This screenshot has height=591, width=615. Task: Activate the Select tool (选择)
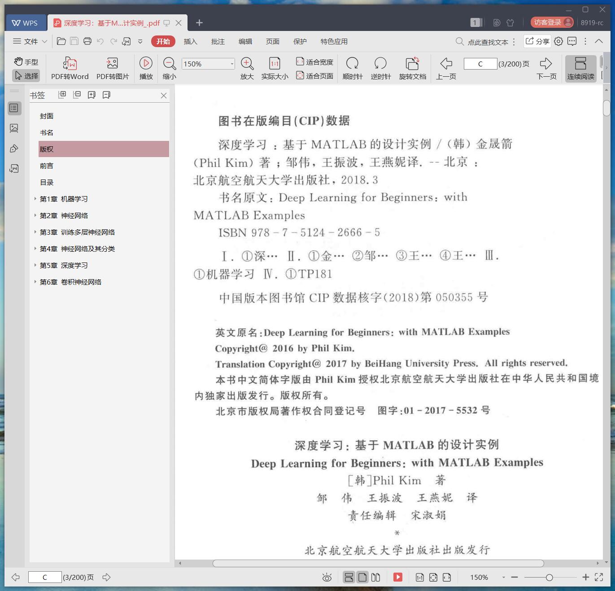coord(26,76)
